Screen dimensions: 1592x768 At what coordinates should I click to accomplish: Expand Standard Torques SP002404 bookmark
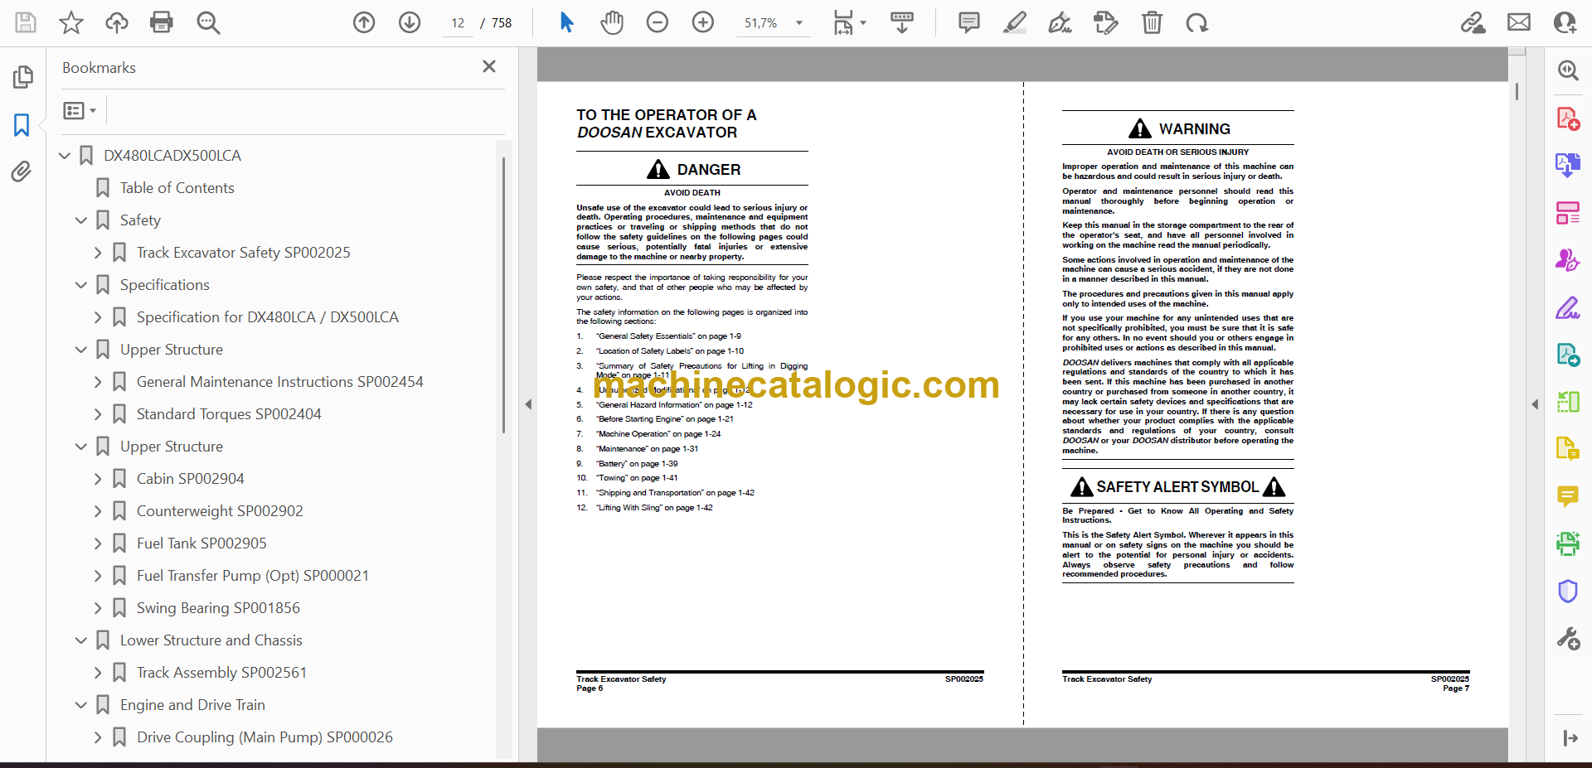(x=98, y=414)
